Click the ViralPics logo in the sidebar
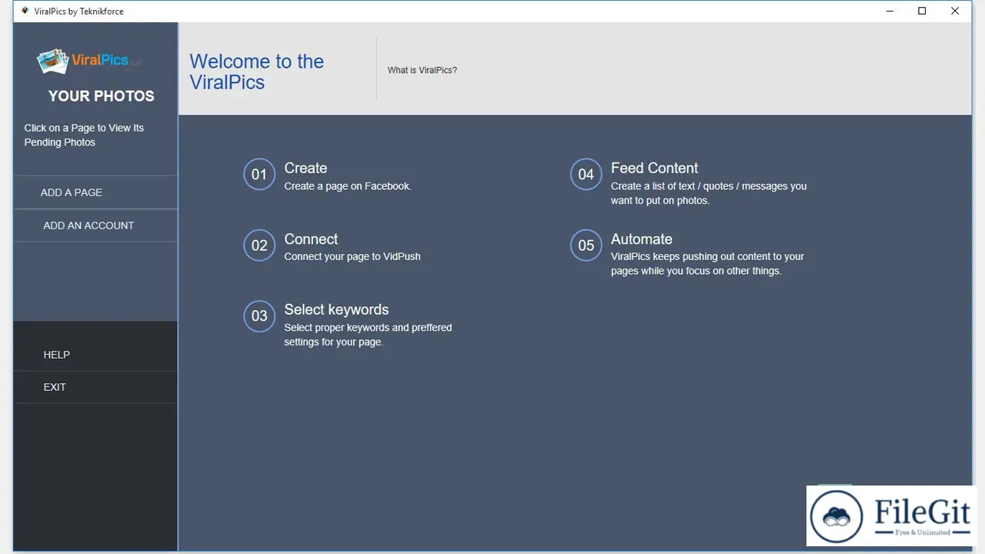 [89, 62]
